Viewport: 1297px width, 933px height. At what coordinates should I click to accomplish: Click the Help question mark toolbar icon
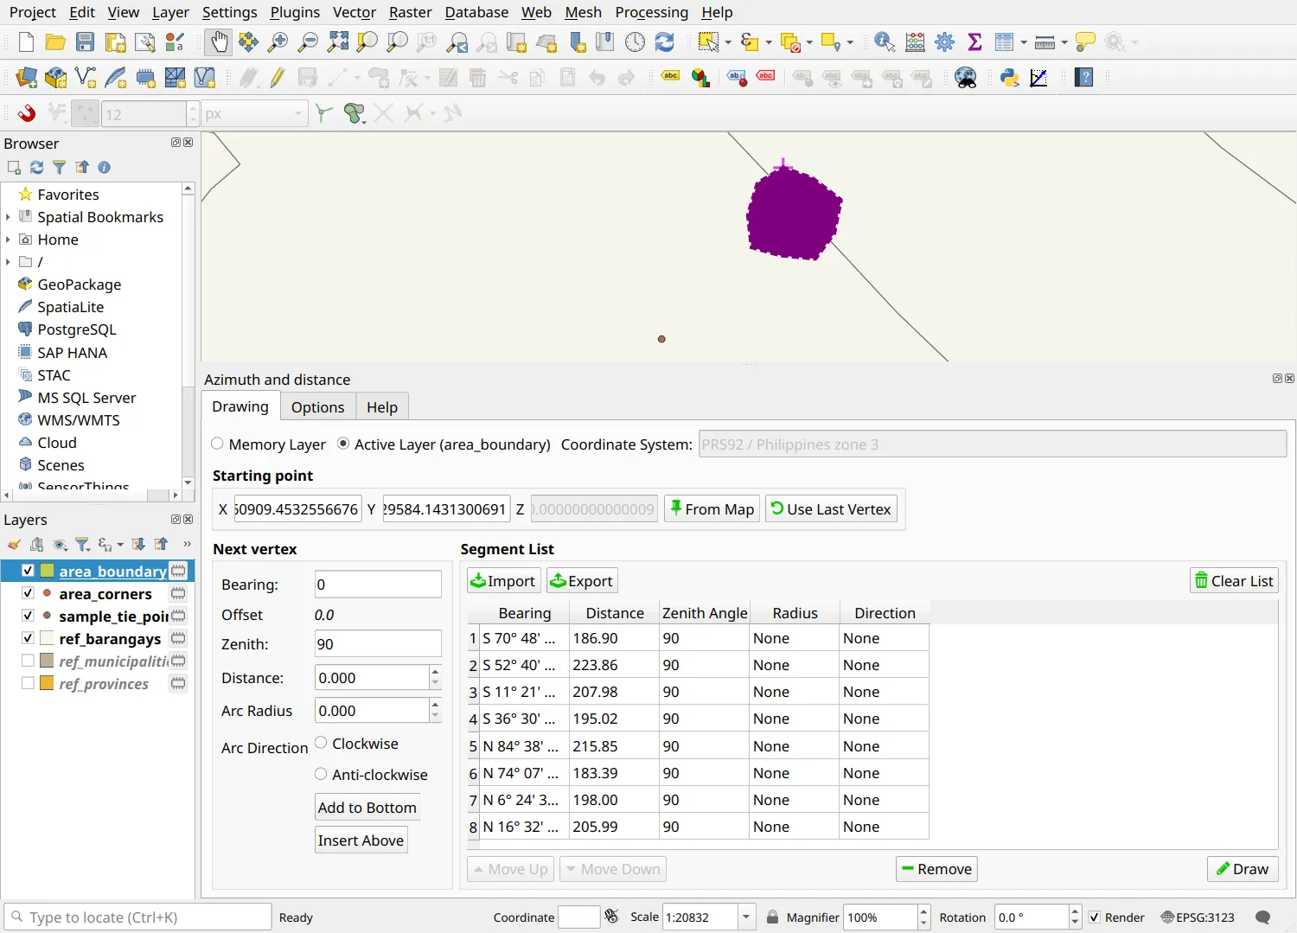(x=1084, y=78)
